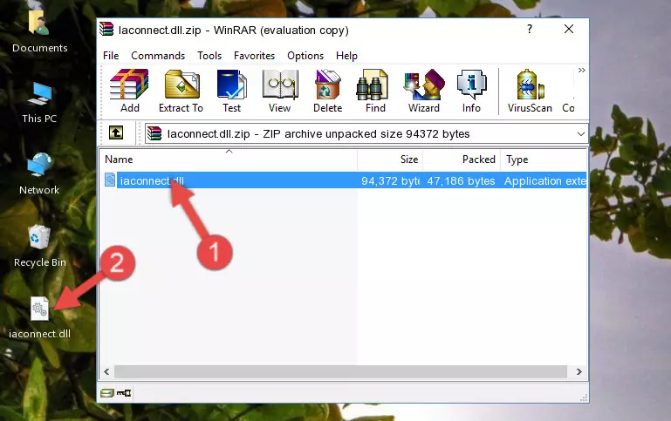Click the WinRAR title bar icon

coord(106,29)
